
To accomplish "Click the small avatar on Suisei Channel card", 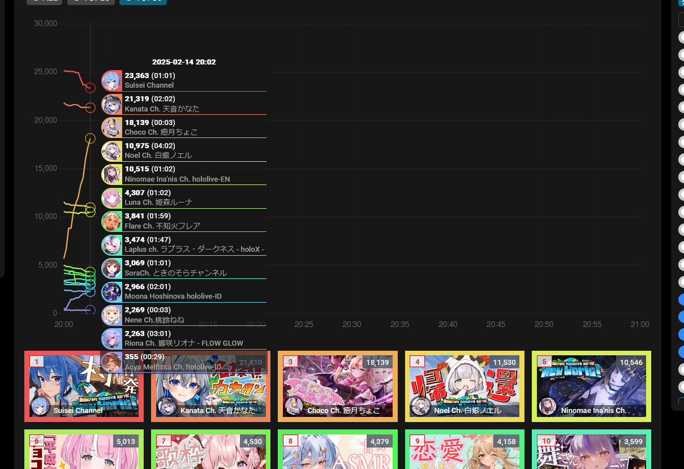I will [40, 407].
